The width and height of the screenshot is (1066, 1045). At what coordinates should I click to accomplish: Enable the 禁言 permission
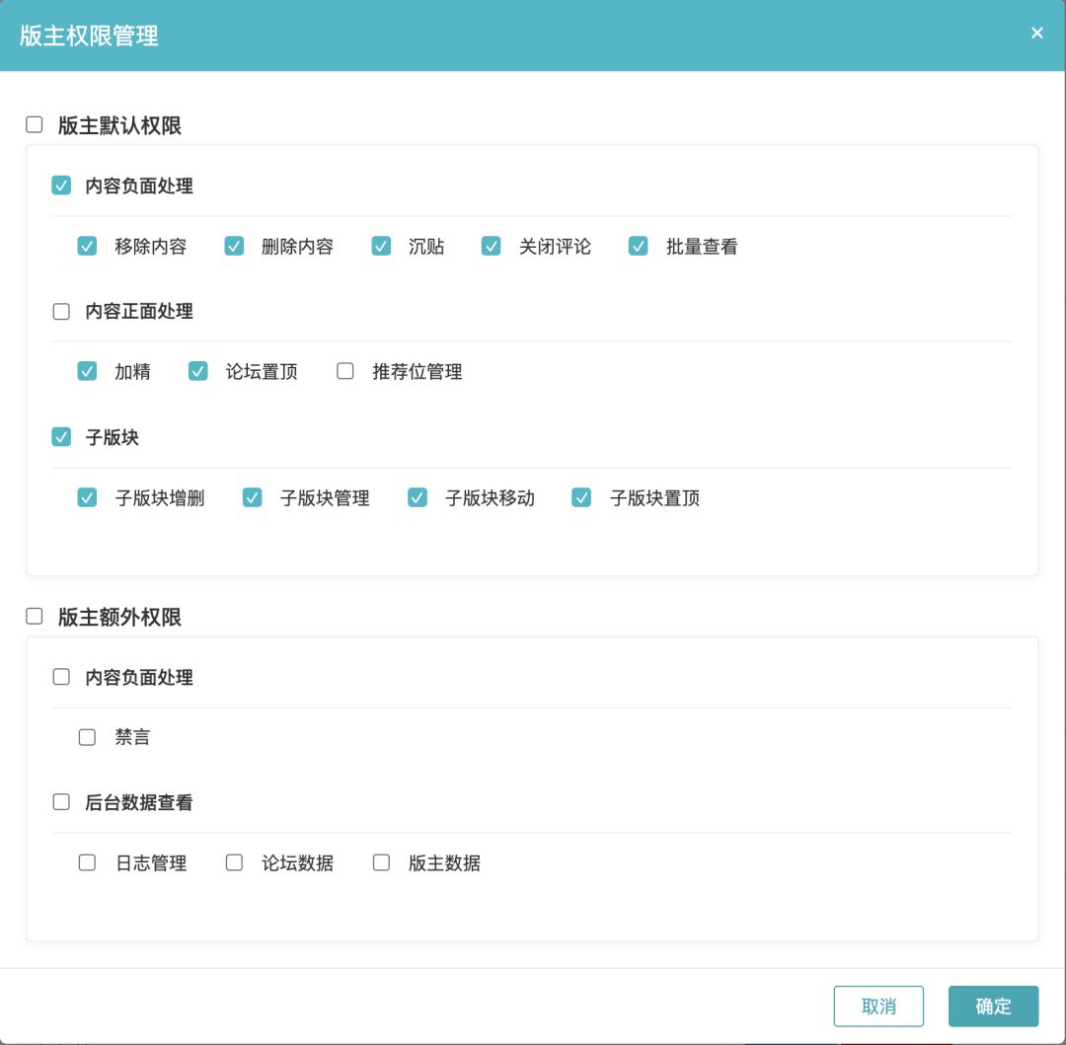pyautogui.click(x=87, y=737)
